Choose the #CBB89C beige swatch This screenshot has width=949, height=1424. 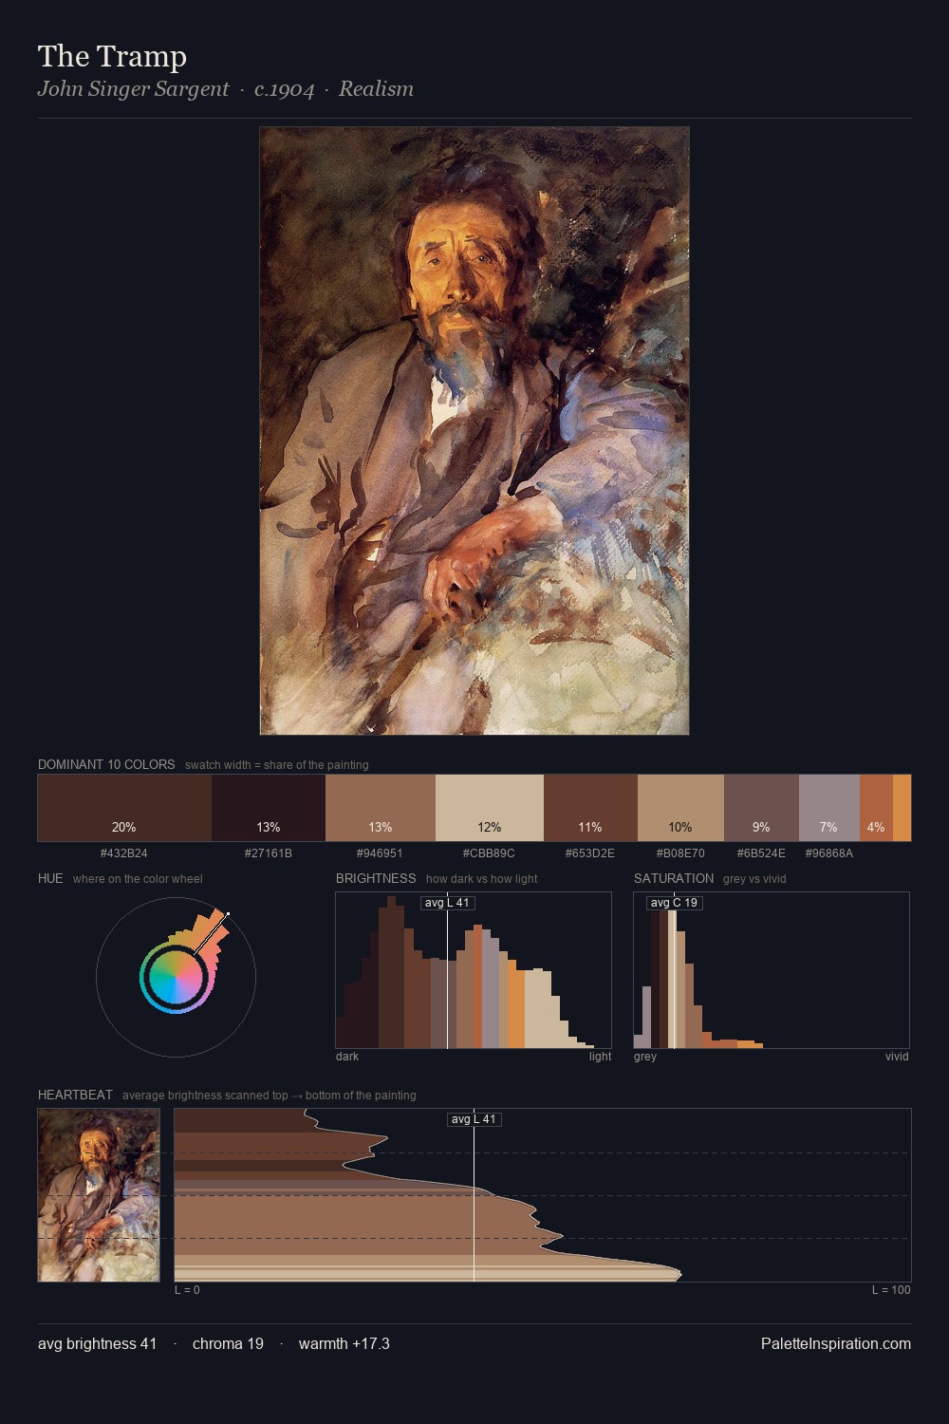coord(490,808)
